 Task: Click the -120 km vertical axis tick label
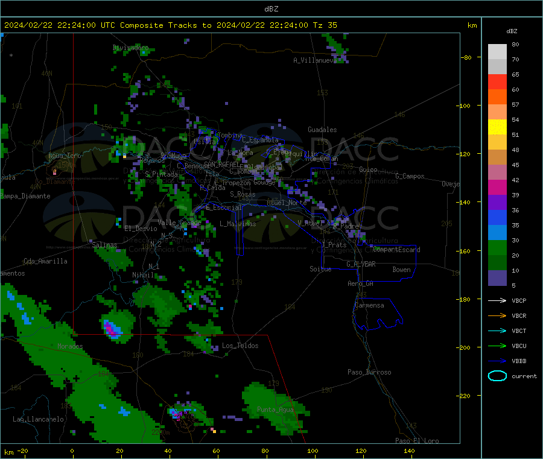pyautogui.click(x=463, y=154)
